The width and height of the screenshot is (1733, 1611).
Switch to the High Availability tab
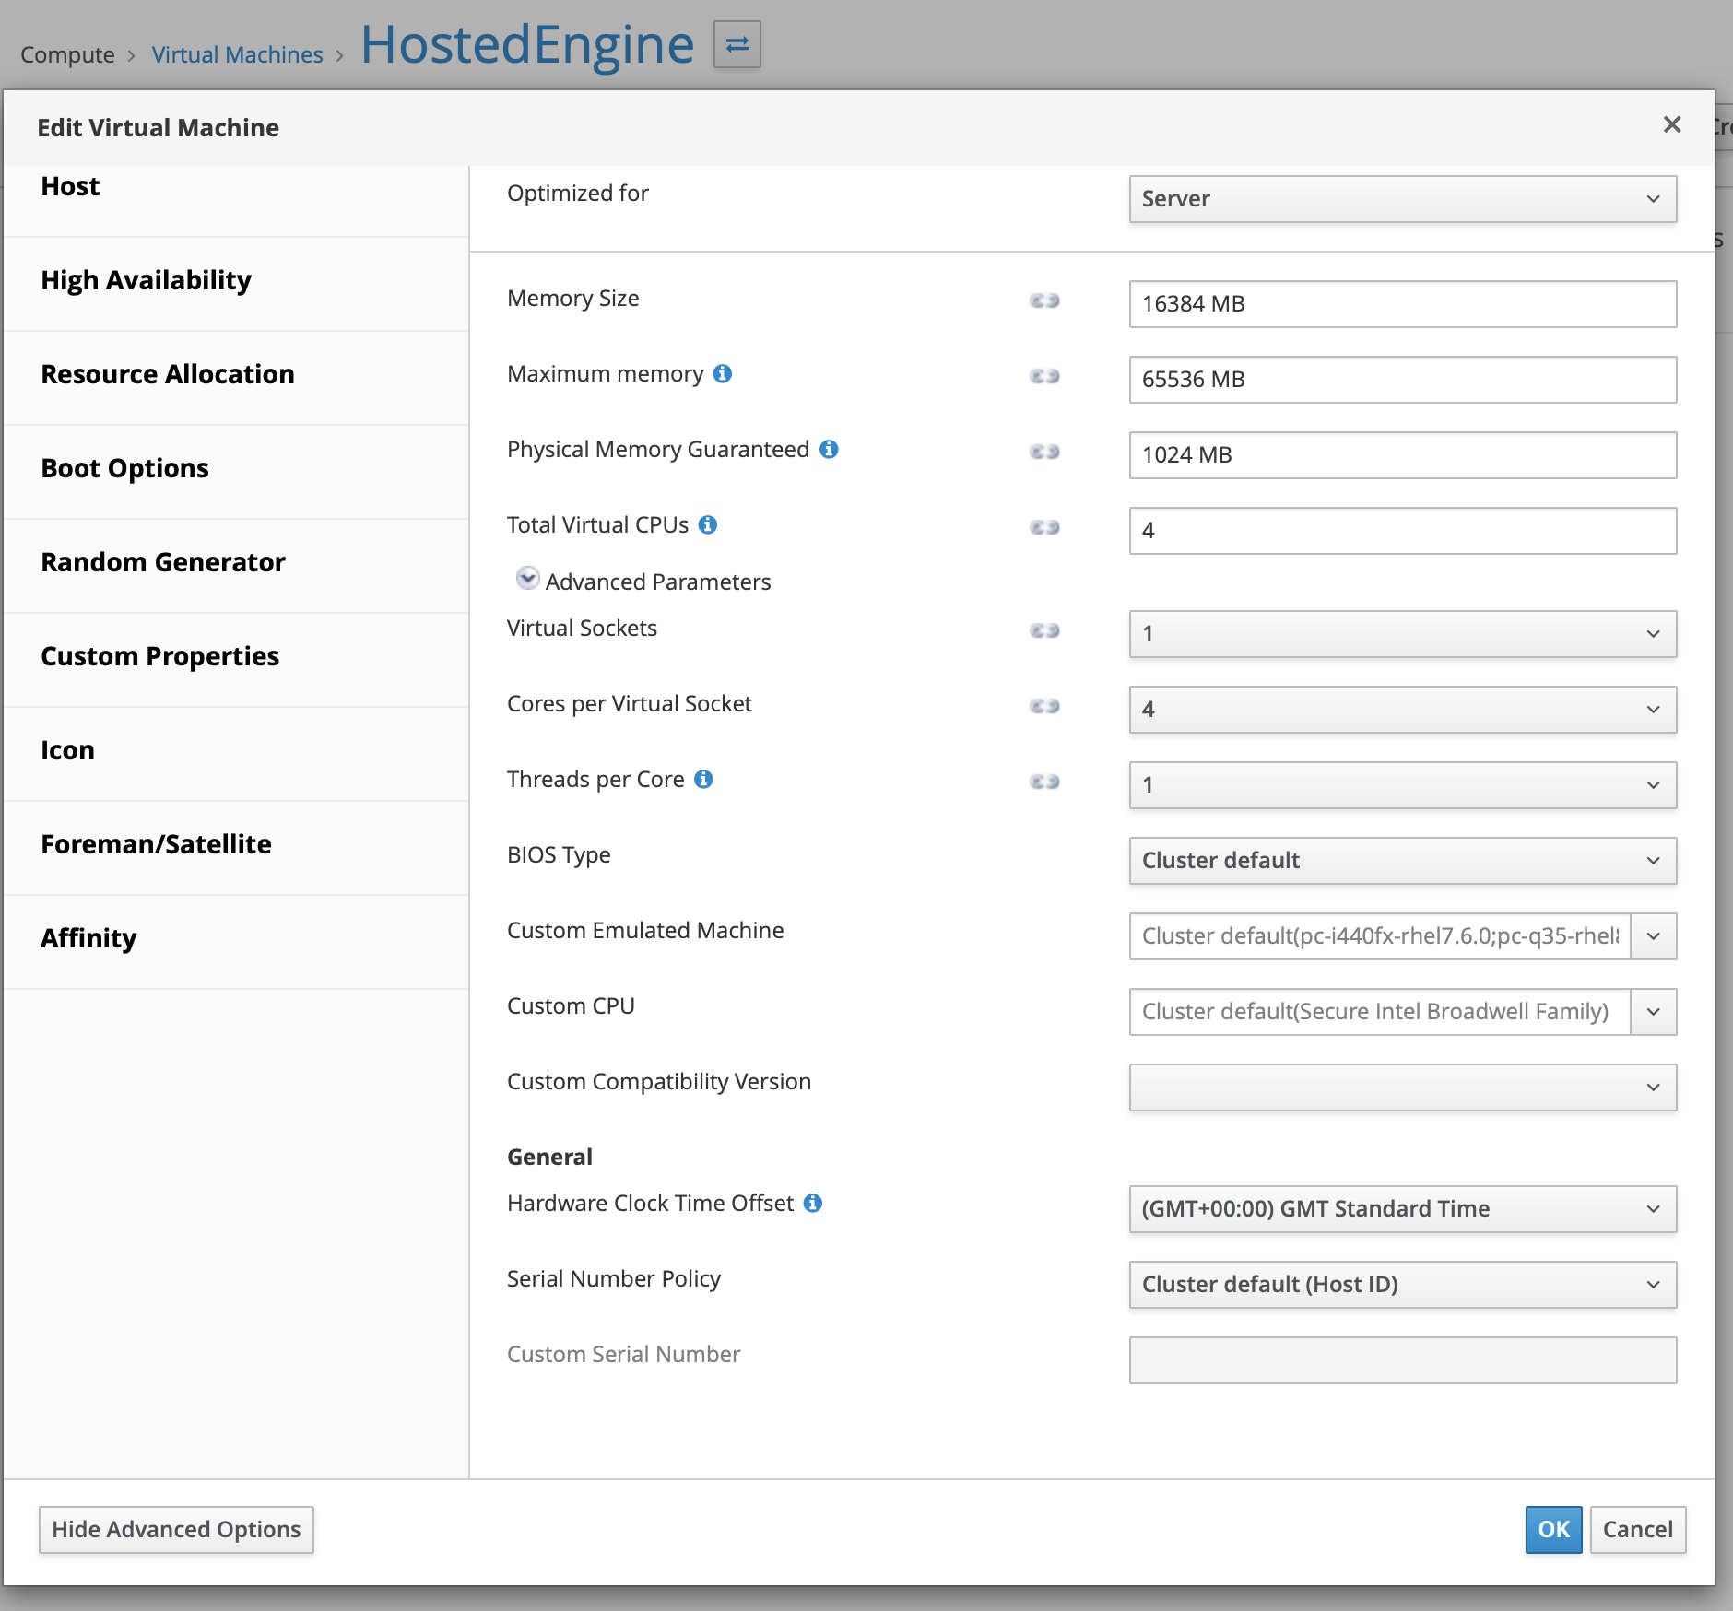coord(146,280)
